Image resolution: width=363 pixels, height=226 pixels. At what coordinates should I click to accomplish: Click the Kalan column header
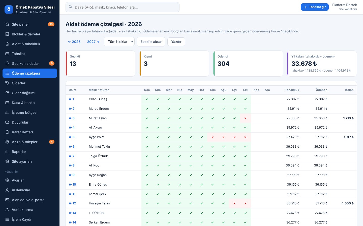click(349, 90)
